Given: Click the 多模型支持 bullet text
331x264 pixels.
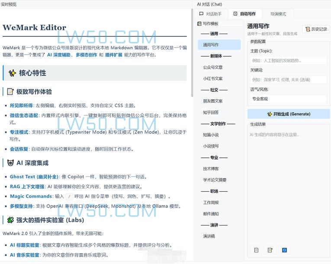Looking at the screenshot, I should click(21, 206).
